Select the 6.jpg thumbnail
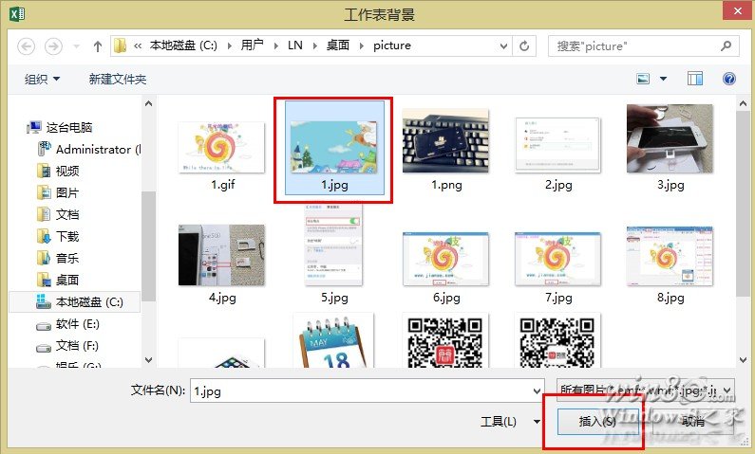 tap(445, 260)
